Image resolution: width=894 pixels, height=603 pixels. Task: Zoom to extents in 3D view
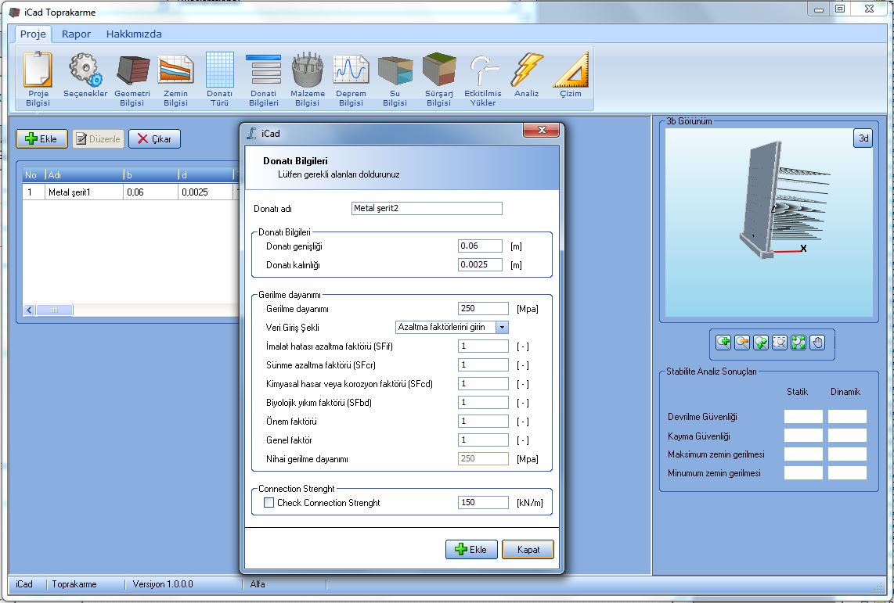(798, 343)
